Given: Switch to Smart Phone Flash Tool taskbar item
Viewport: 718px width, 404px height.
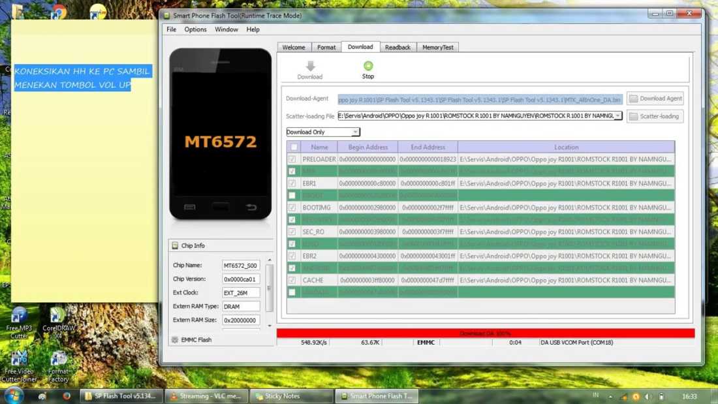Looking at the screenshot, I should pos(377,396).
